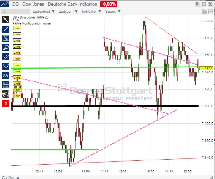Viewport: 215px width, 179px height.
Task: Click the 17.620,0 price axis label
Action: click(x=207, y=89)
